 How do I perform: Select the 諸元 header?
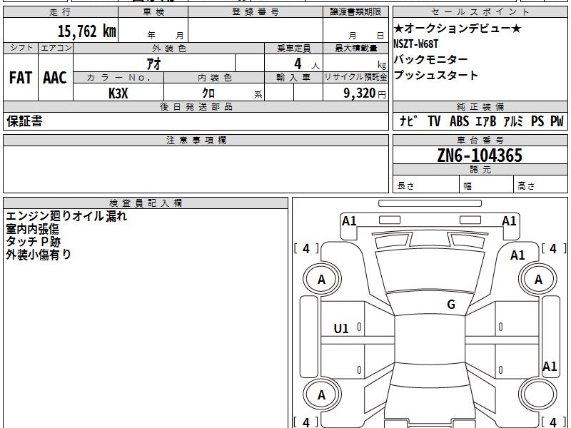[x=480, y=170]
